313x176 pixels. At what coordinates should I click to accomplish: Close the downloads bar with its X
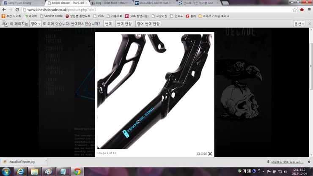point(309,162)
